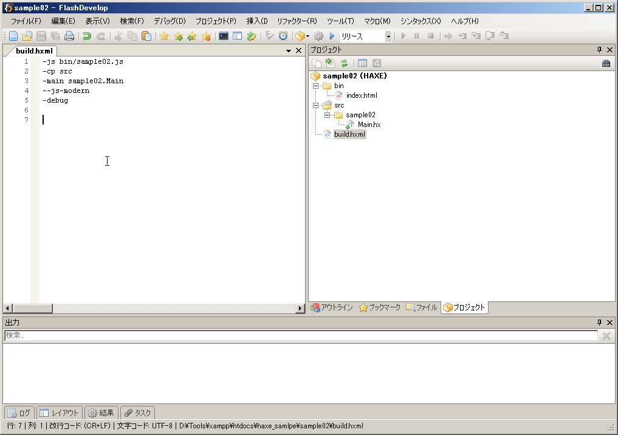Go to previous bookmark star icon

coord(192,36)
